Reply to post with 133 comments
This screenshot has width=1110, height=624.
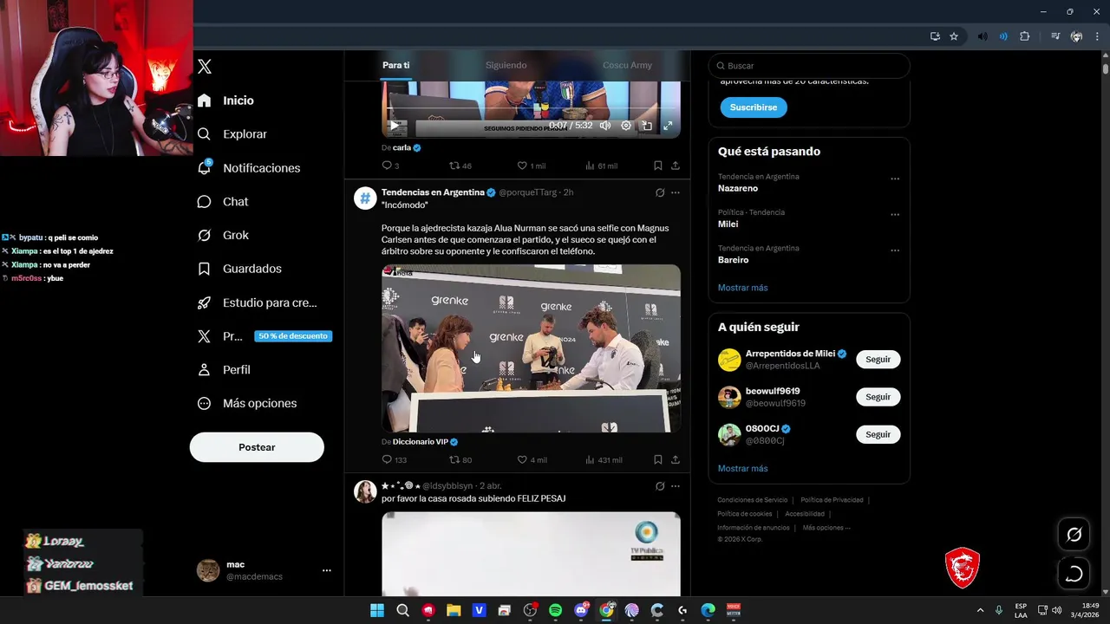[395, 459]
